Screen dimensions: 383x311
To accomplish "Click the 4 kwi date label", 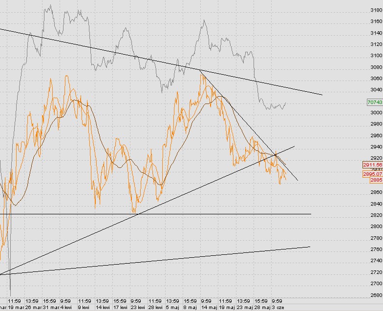I will coord(66,308).
